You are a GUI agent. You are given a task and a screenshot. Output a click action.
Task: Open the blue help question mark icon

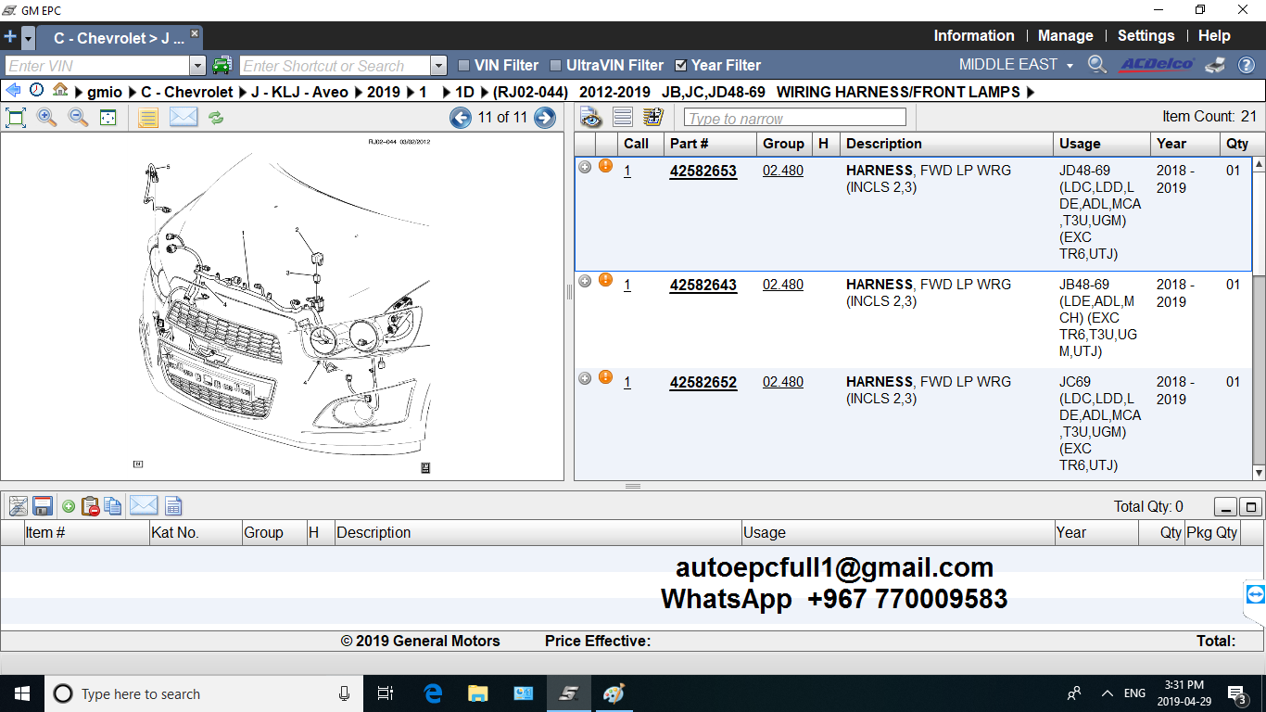coord(1247,65)
